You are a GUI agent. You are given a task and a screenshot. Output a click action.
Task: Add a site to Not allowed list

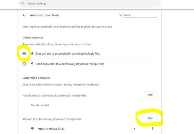click(150, 95)
